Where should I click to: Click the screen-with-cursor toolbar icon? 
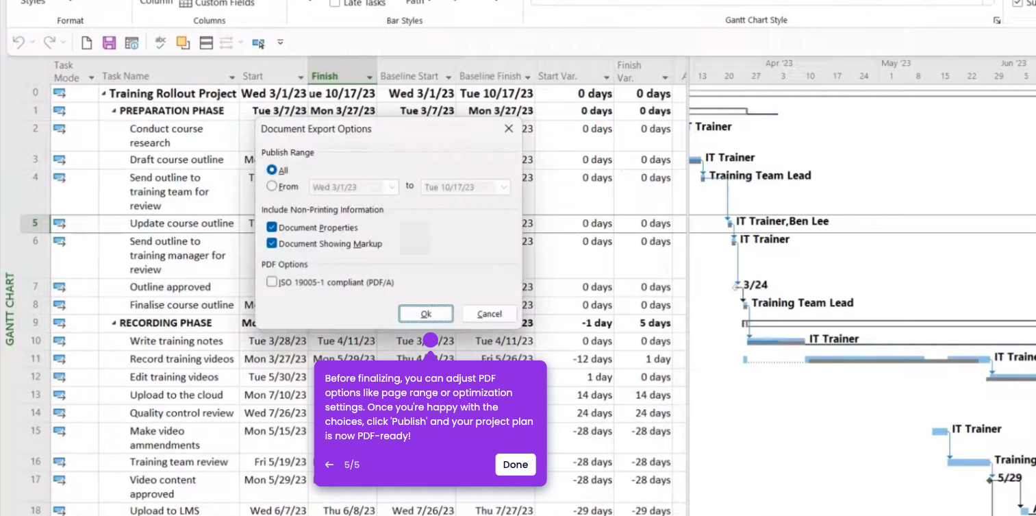258,43
